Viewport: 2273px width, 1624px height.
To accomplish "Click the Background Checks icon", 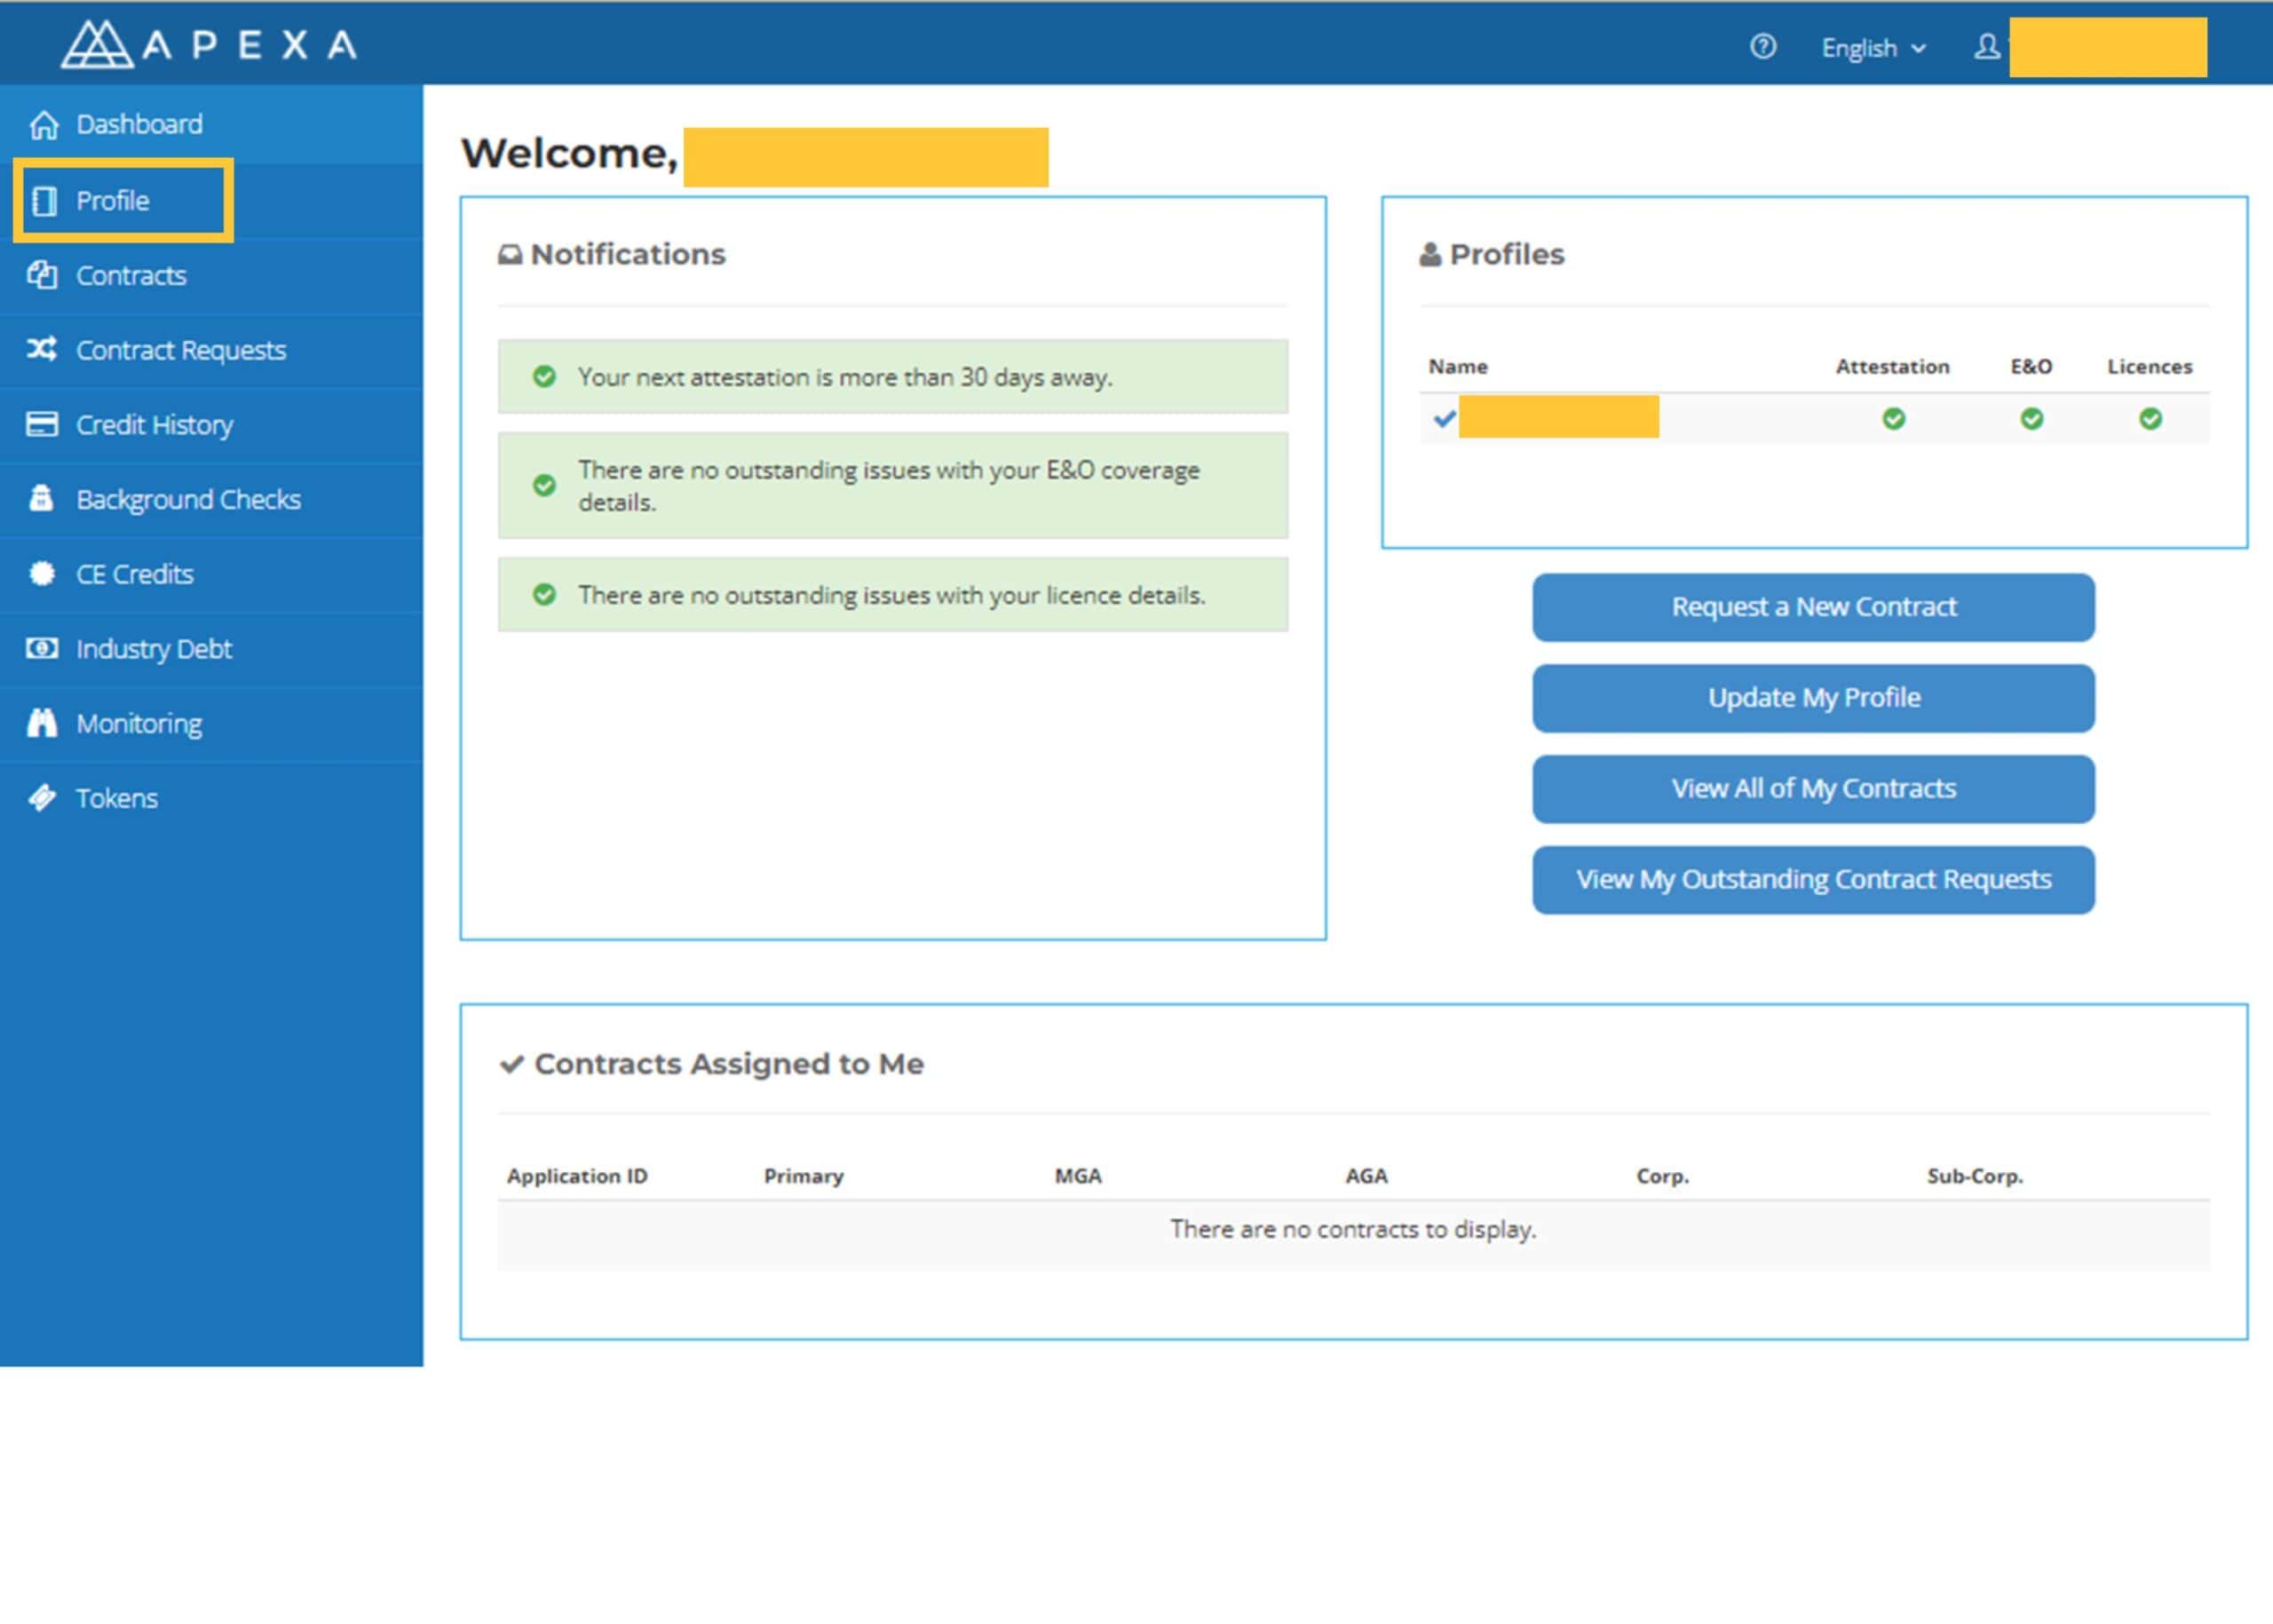I will coord(41,497).
